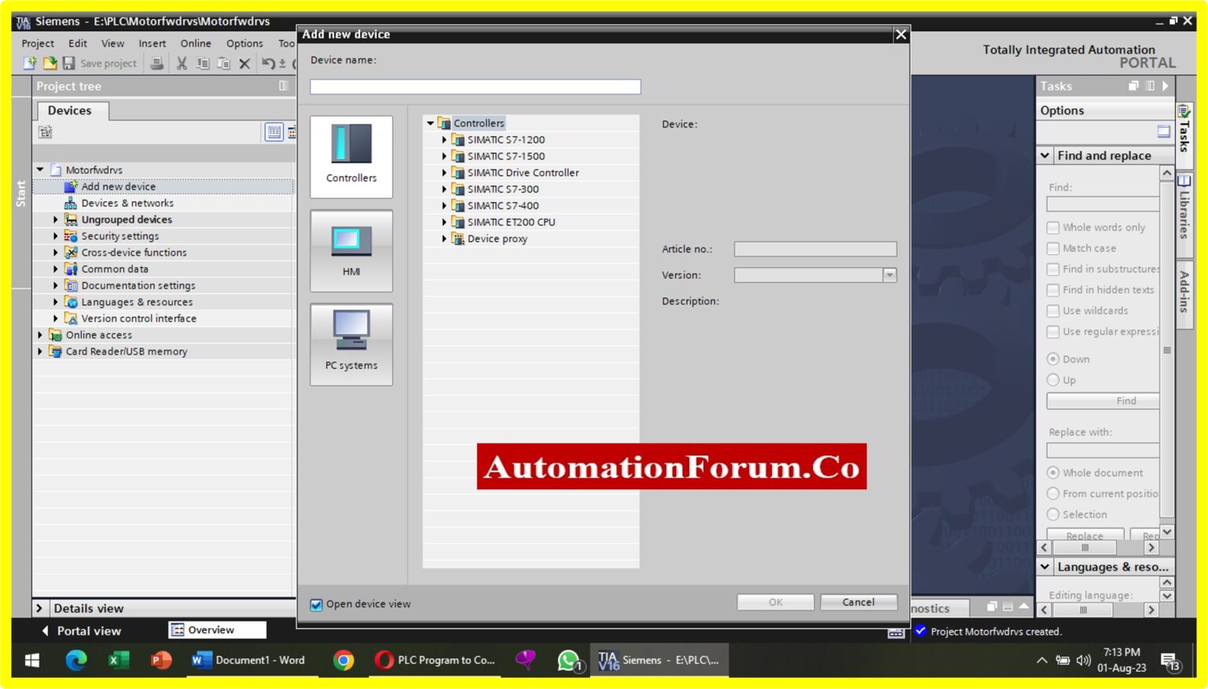Open the Version dropdown in the dialog

tap(889, 274)
